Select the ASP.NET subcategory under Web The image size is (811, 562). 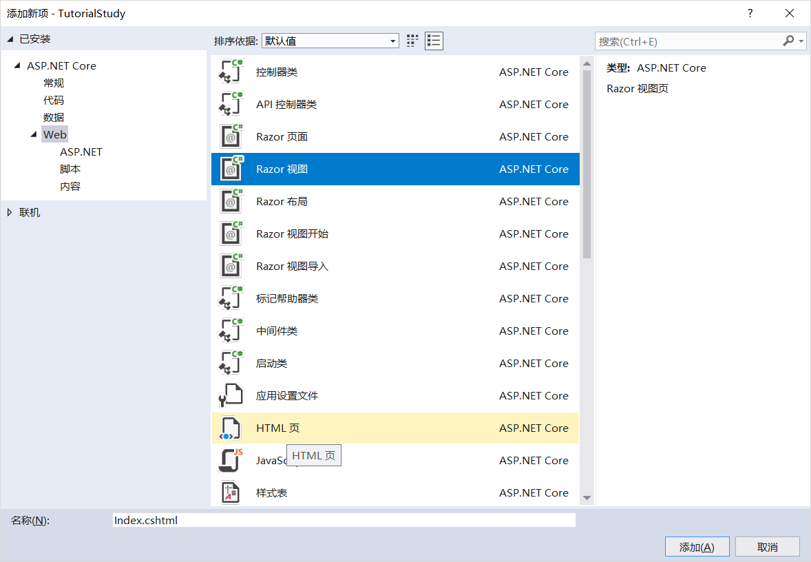pos(81,152)
